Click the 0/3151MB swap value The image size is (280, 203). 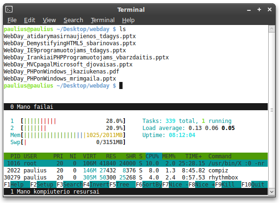tap(109, 142)
